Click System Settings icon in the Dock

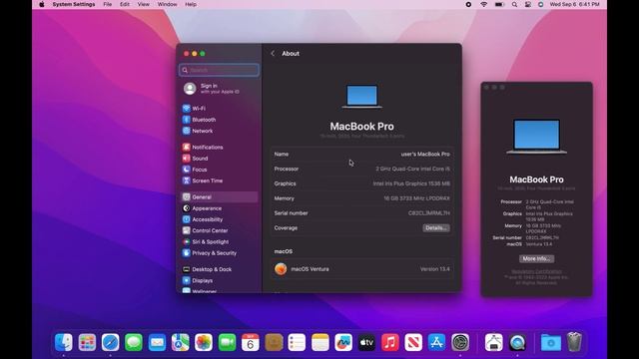460,342
